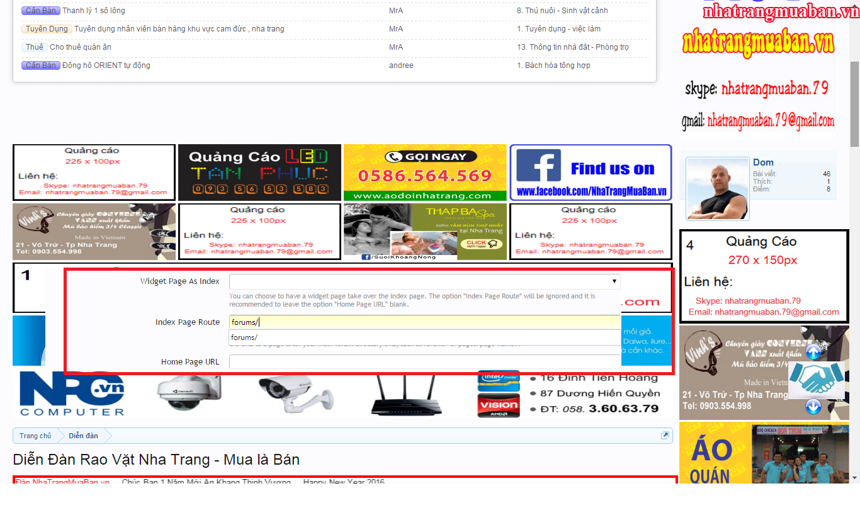860x515 pixels.
Task: Open the Diễn đàn breadcrumb
Action: (83, 436)
